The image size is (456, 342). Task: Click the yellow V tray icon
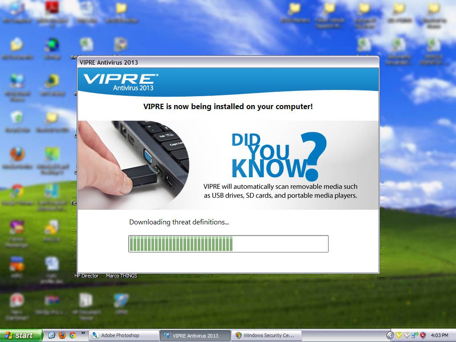click(399, 335)
